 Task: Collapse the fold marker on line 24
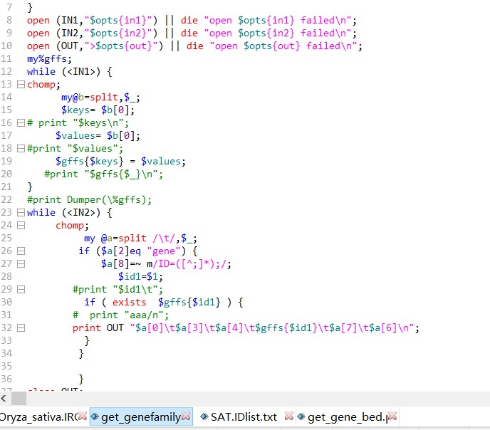[x=21, y=226]
